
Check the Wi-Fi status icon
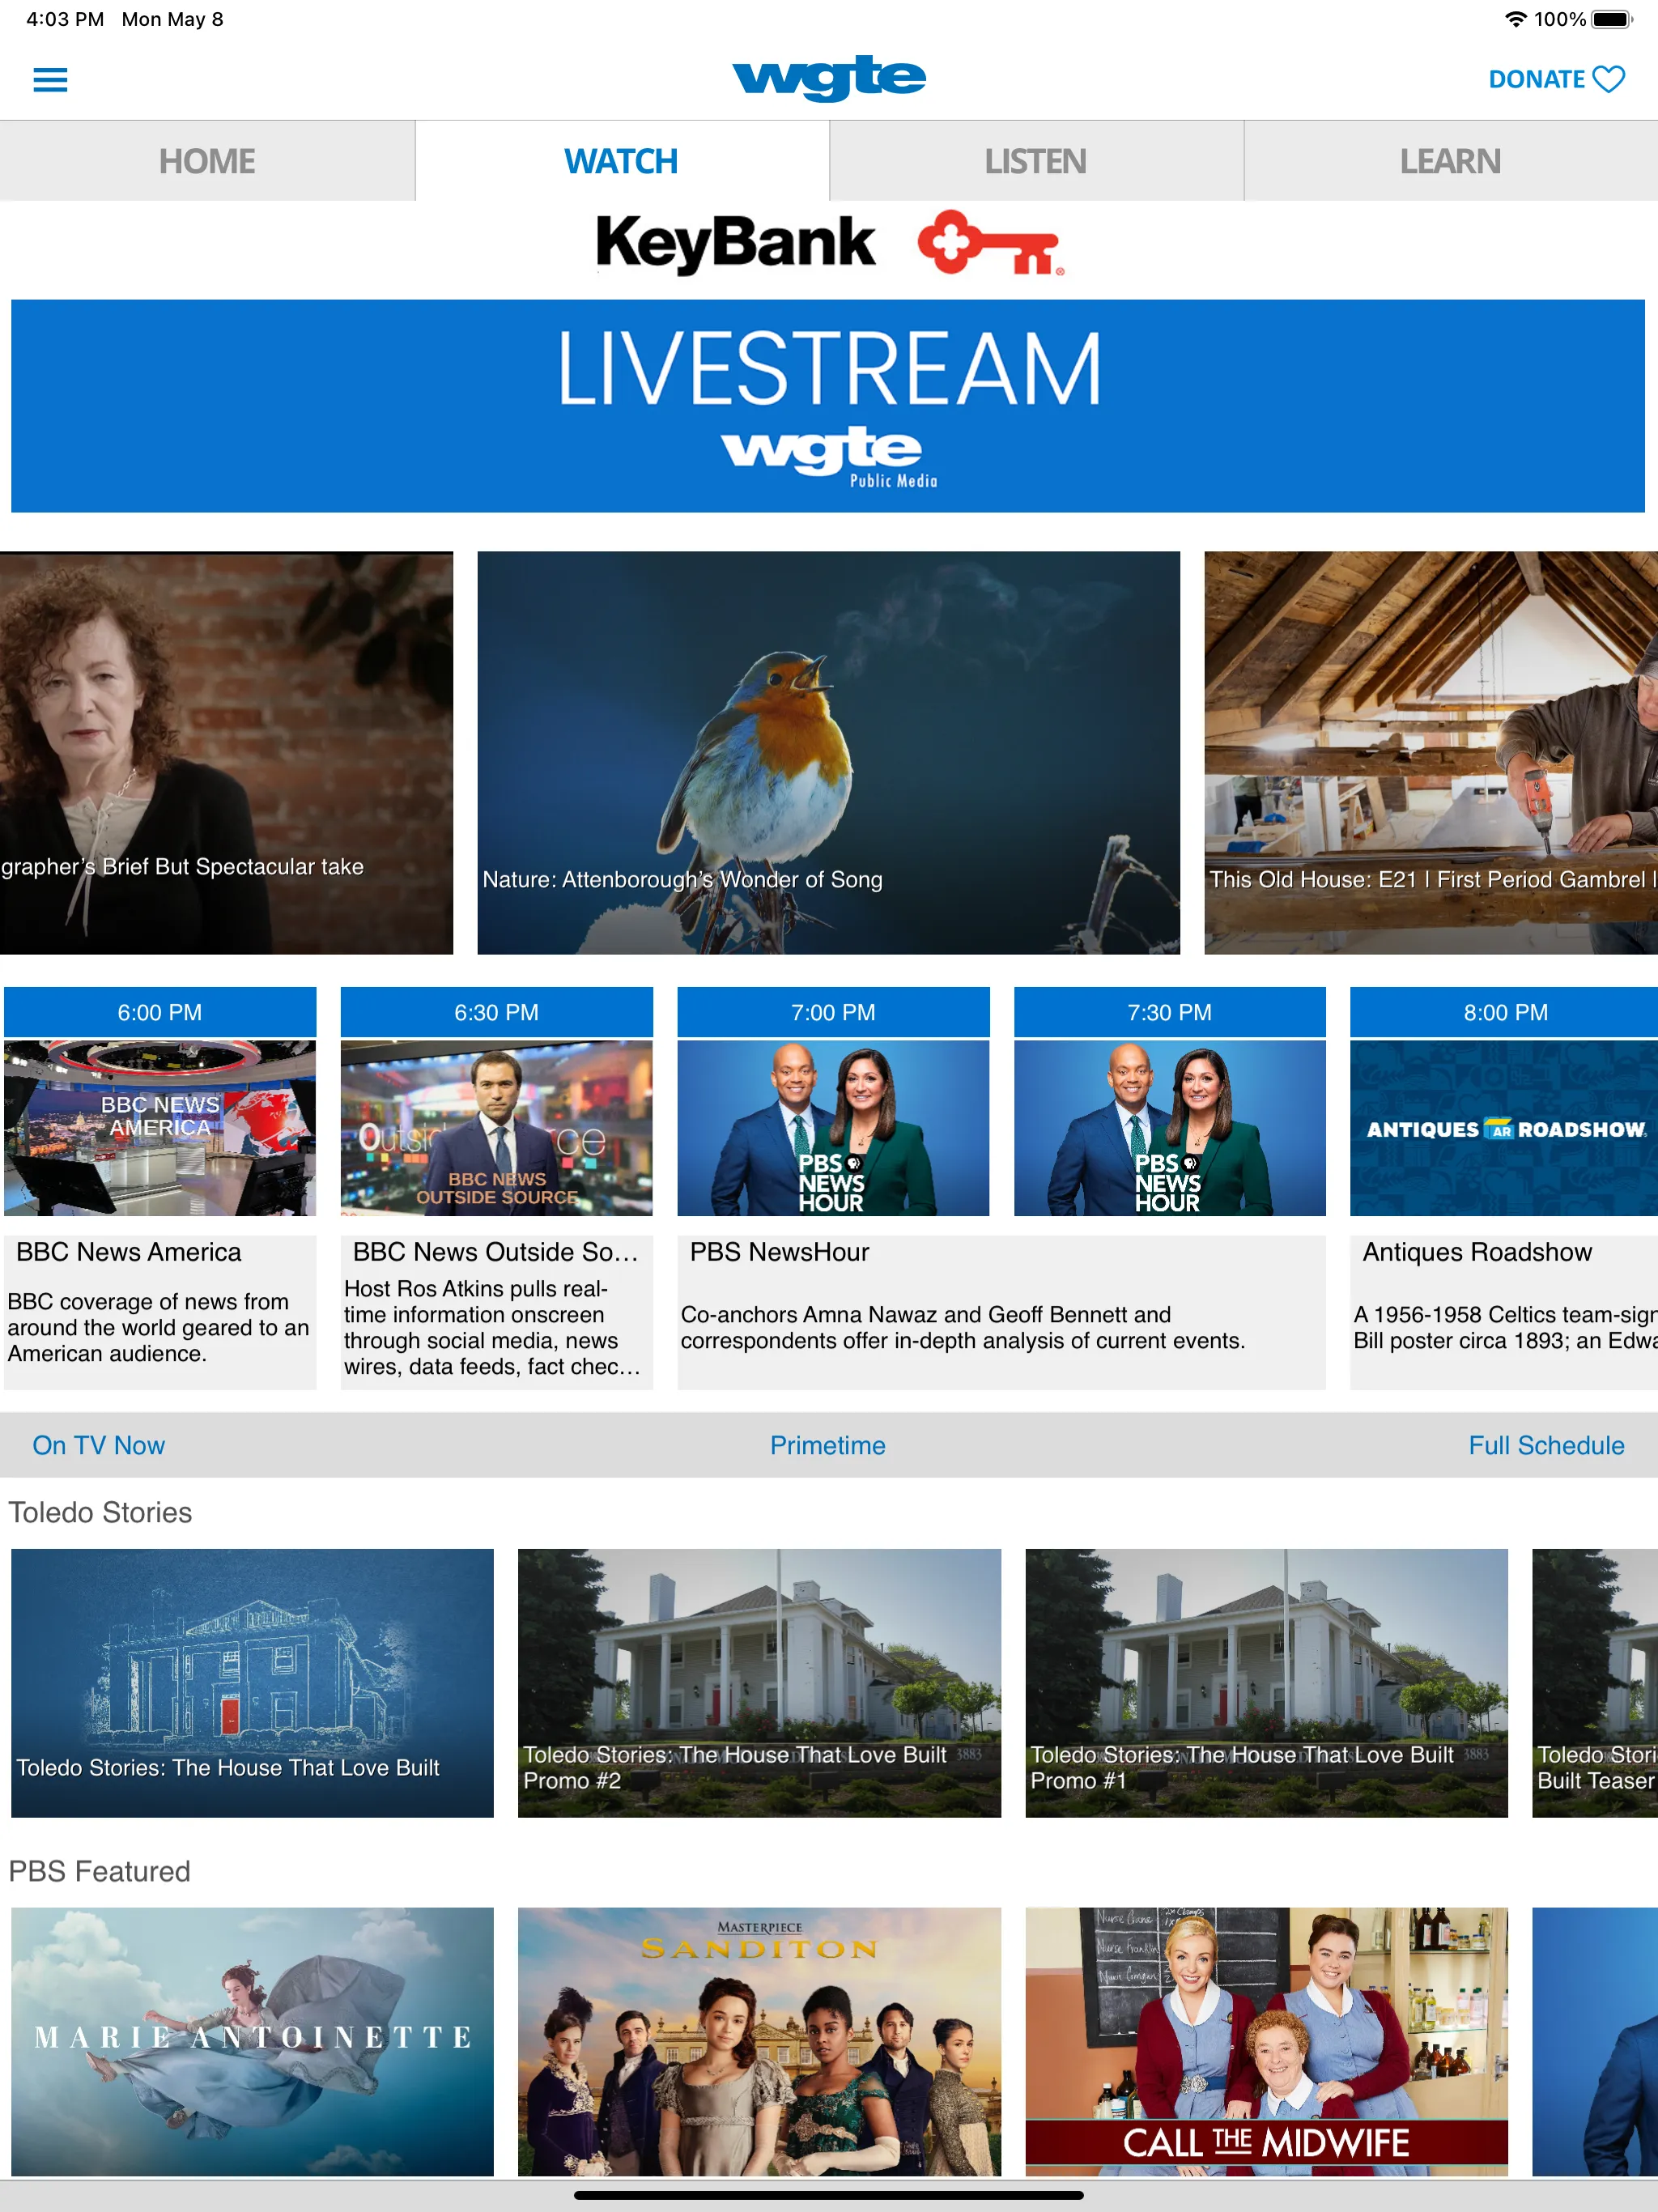coord(1515,19)
